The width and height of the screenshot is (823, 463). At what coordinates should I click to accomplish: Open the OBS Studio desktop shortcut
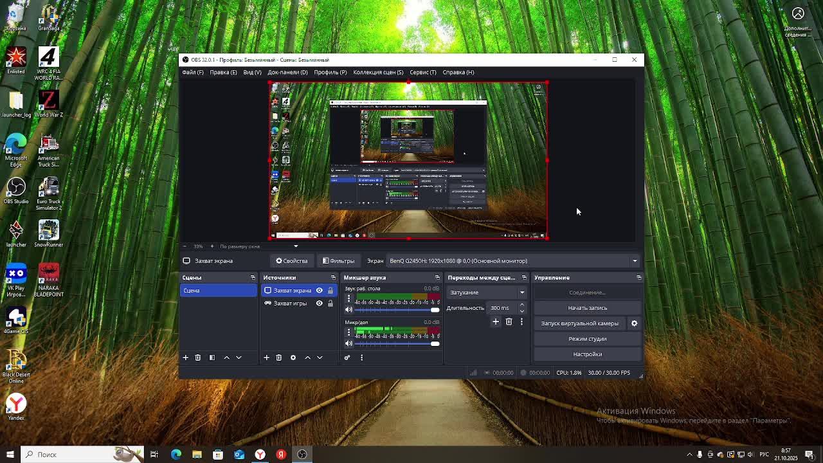point(16,191)
